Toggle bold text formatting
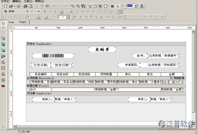Screen dimensions: 198x134 [x=45, y=11]
